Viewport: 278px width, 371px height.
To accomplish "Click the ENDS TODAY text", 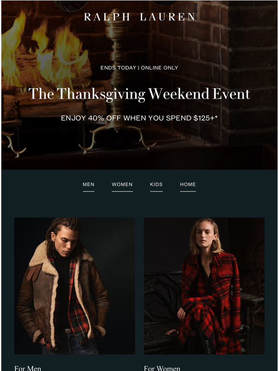I will point(118,68).
